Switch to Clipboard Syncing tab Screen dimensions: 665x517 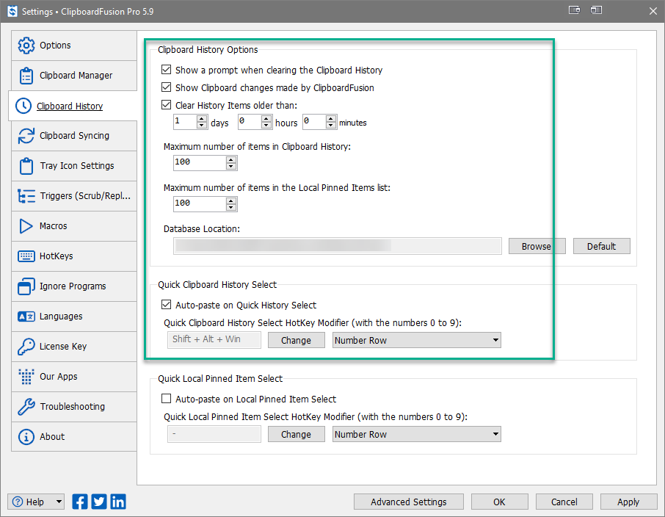pos(74,136)
